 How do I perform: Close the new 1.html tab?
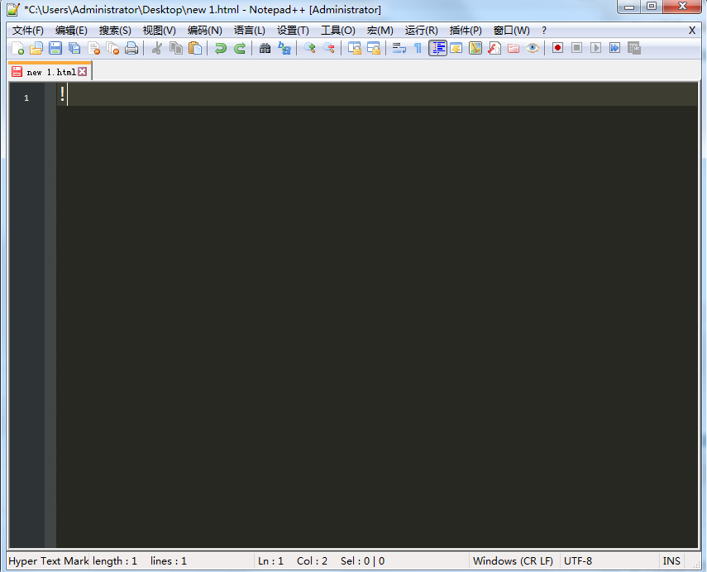(x=82, y=72)
